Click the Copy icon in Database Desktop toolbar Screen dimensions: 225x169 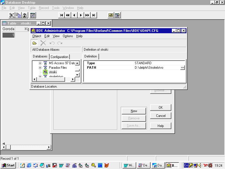(18, 15)
